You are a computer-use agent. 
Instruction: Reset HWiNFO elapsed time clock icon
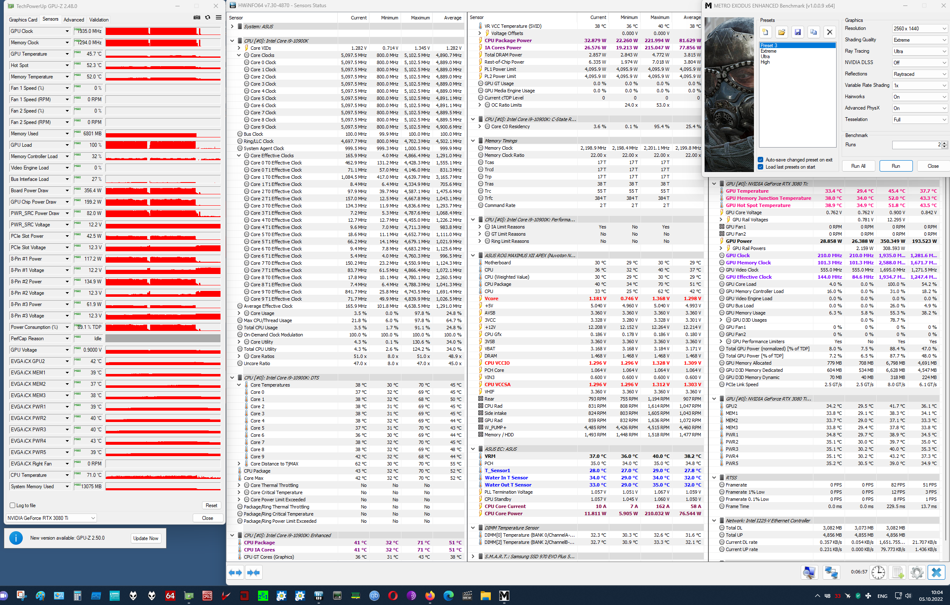[878, 572]
